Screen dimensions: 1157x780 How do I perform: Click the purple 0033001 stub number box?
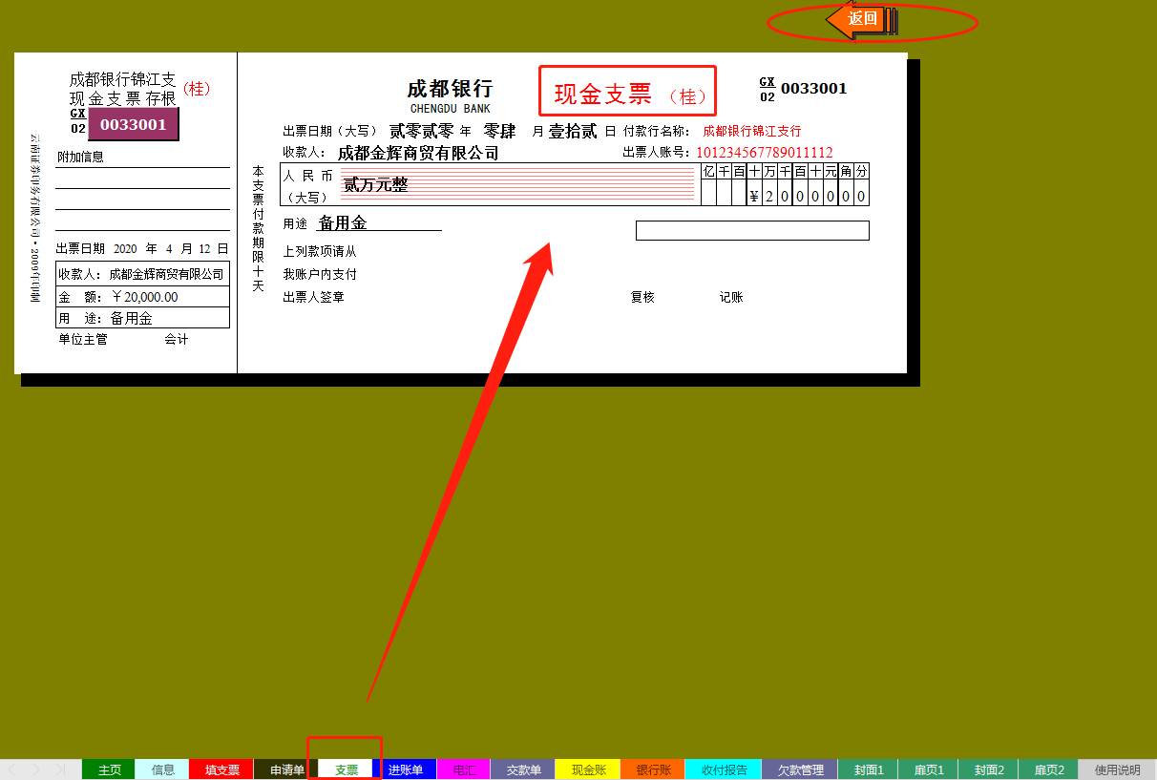coord(133,124)
